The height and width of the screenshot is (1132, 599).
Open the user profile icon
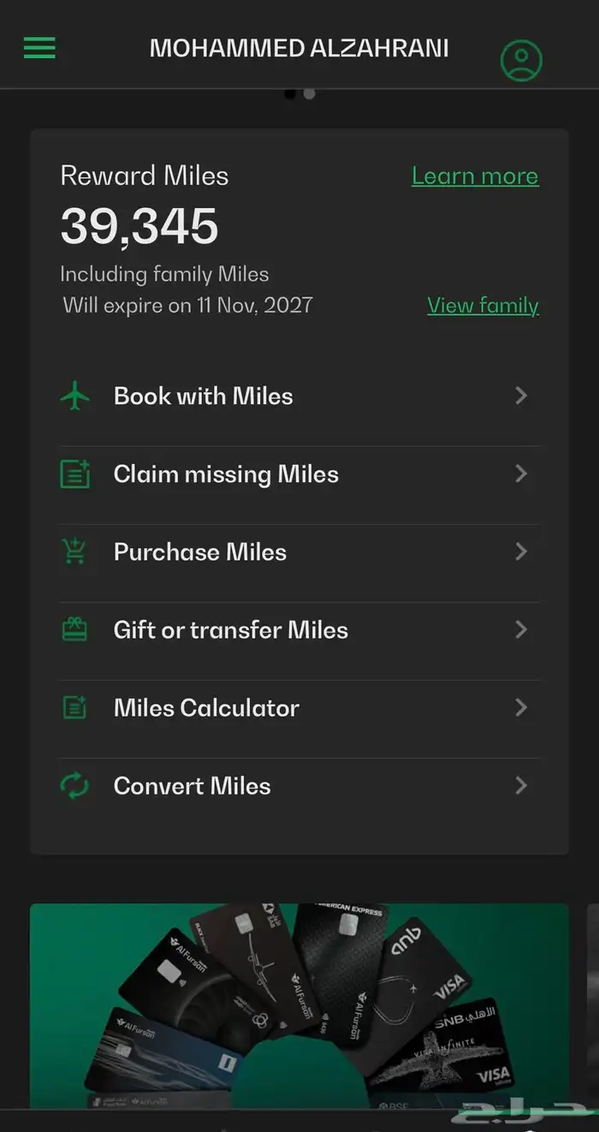(x=521, y=60)
